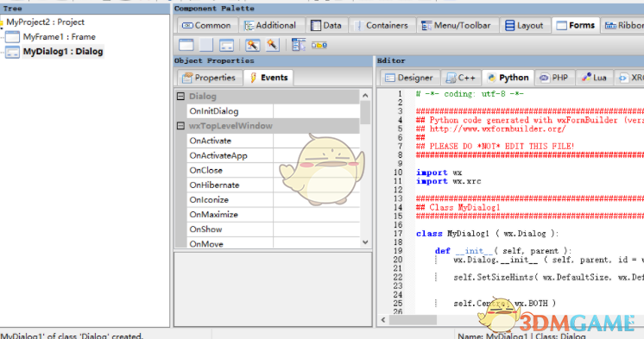The image size is (644, 339).
Task: Select the OnActivate event row
Action: click(x=273, y=141)
